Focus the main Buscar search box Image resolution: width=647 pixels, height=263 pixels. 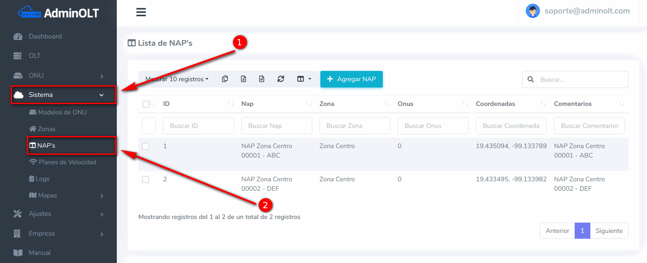pyautogui.click(x=582, y=79)
